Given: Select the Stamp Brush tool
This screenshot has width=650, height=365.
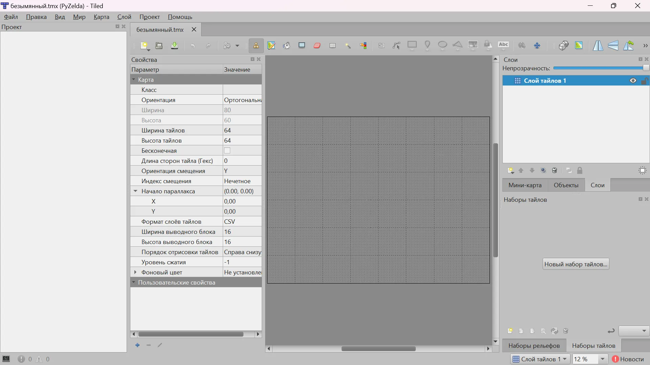Looking at the screenshot, I should click(256, 46).
